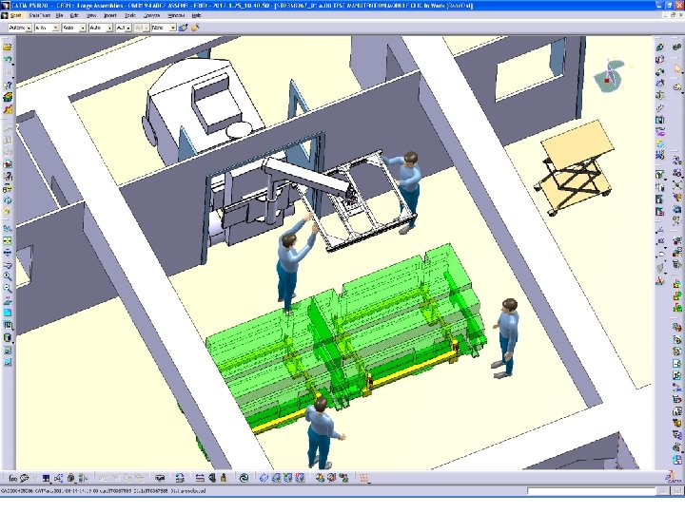Toggle Hide/Show icon in left toolbar

click(8, 350)
